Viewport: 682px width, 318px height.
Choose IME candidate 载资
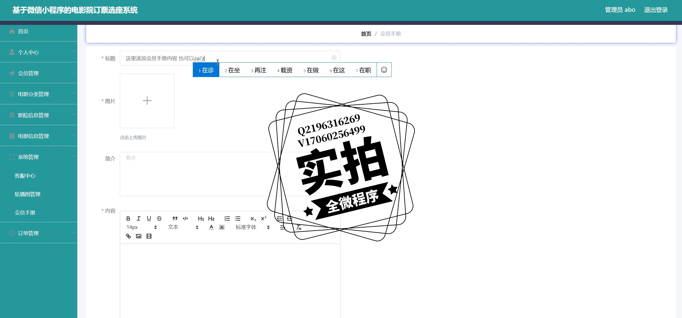tap(285, 70)
